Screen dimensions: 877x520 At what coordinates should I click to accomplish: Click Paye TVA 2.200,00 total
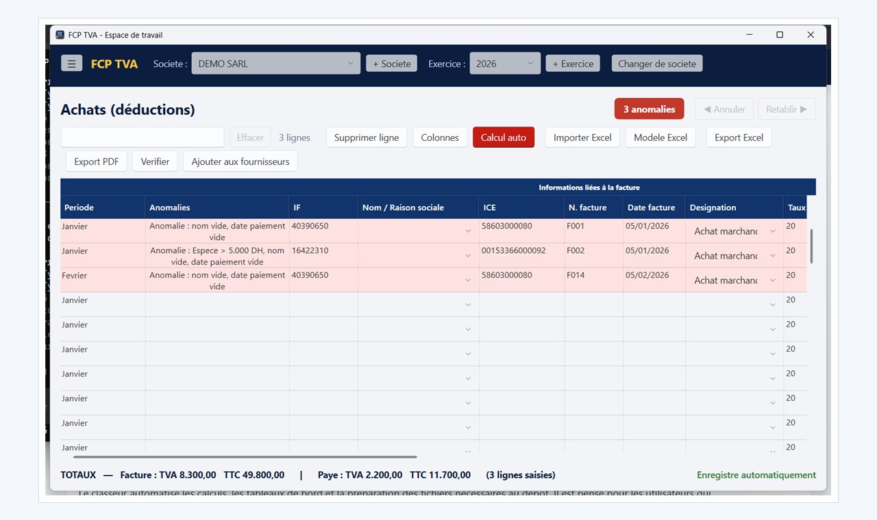pyautogui.click(x=360, y=475)
